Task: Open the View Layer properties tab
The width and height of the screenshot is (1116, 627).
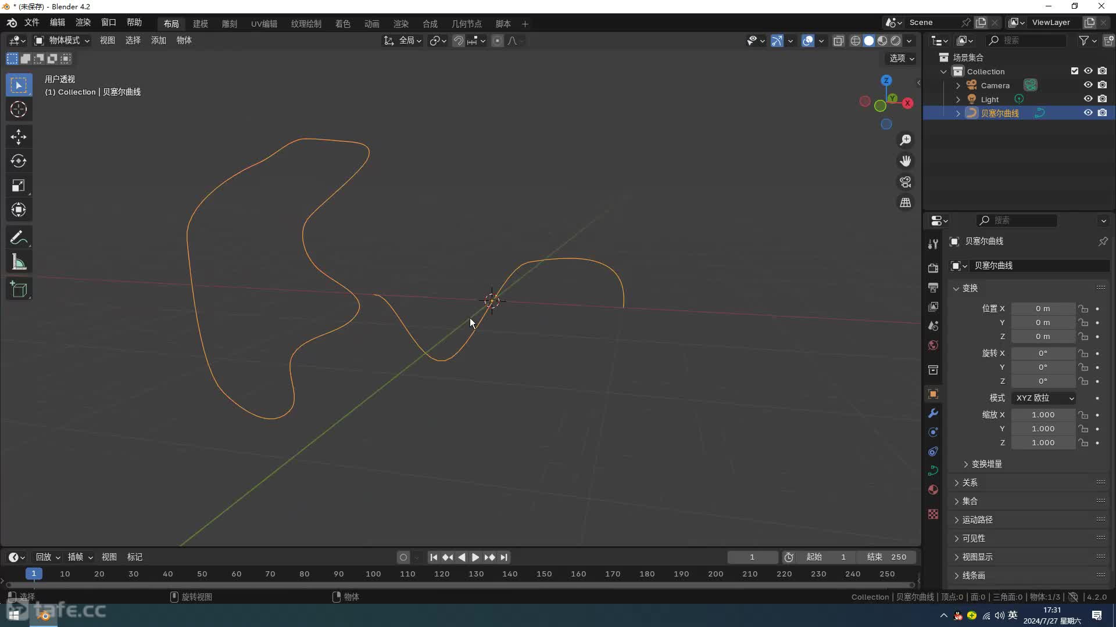Action: pyautogui.click(x=933, y=307)
